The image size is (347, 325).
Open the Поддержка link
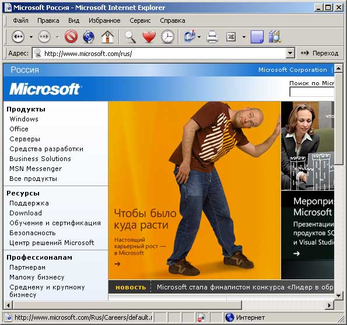click(x=29, y=203)
